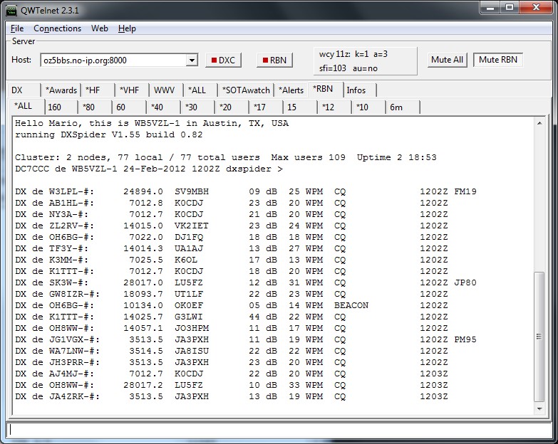Select the 160 band tab
The height and width of the screenshot is (444, 558).
pyautogui.click(x=55, y=107)
